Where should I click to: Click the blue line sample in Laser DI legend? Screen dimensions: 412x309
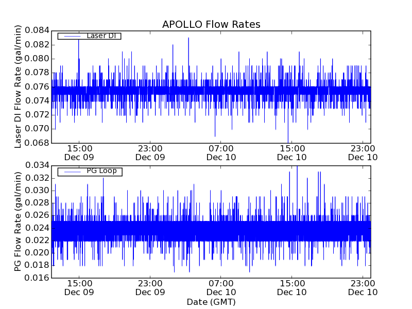tap(73, 36)
